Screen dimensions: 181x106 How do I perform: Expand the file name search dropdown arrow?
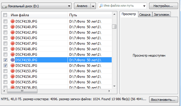144,6
